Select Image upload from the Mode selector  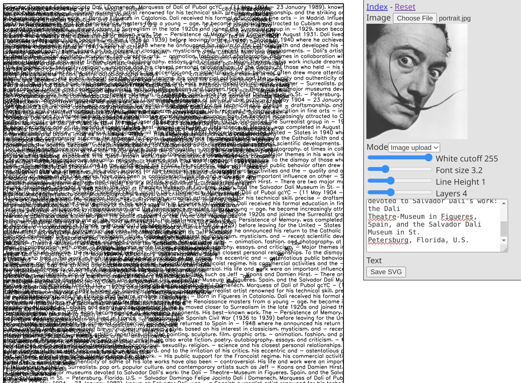pyautogui.click(x=414, y=147)
